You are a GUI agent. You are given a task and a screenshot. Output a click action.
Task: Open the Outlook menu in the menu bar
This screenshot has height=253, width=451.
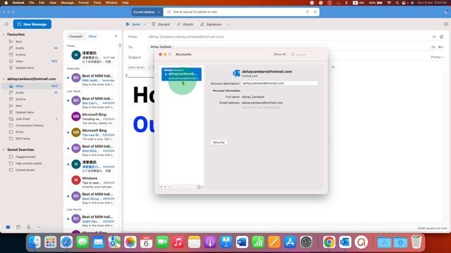point(18,3)
